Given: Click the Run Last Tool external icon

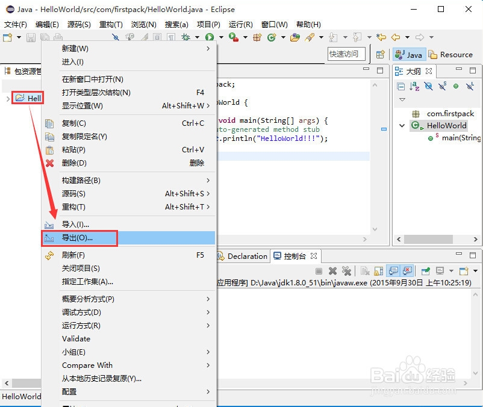Looking at the screenshot, I should pos(234,37).
